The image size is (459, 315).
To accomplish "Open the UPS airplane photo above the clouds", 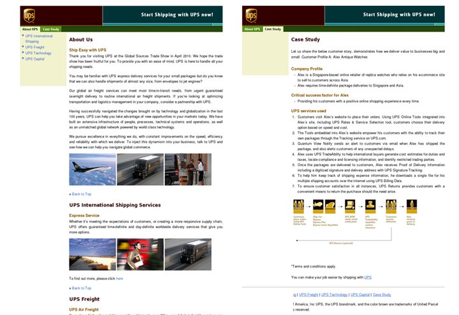I will pos(92,169).
